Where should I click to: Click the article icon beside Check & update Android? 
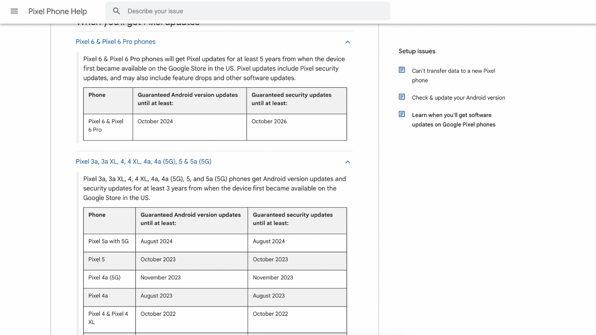point(402,97)
